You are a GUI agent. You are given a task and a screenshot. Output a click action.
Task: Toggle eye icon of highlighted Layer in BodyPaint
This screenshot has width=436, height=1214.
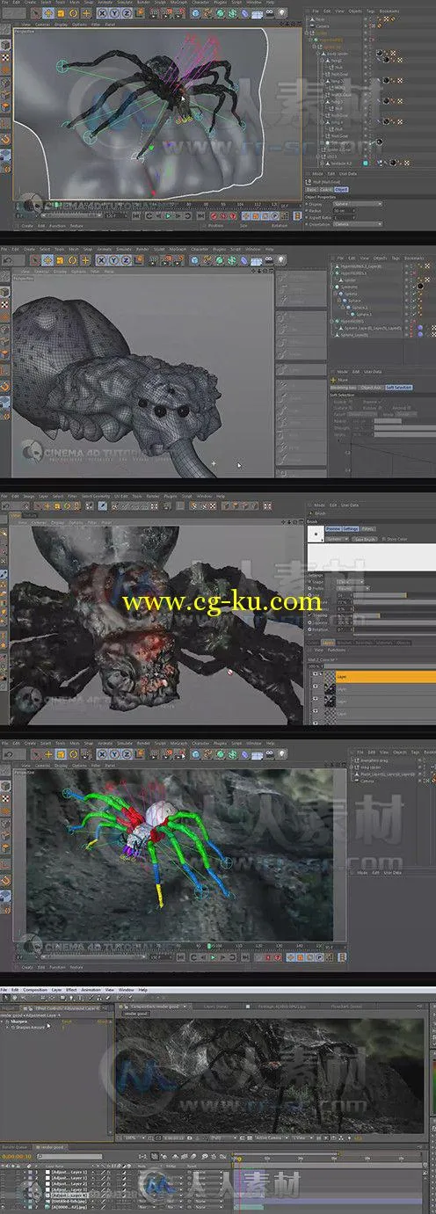tap(316, 673)
